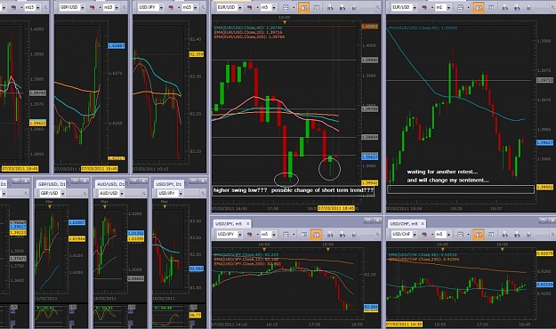
Task: Close the USD/CHF, m5 tab
Action: [423, 224]
